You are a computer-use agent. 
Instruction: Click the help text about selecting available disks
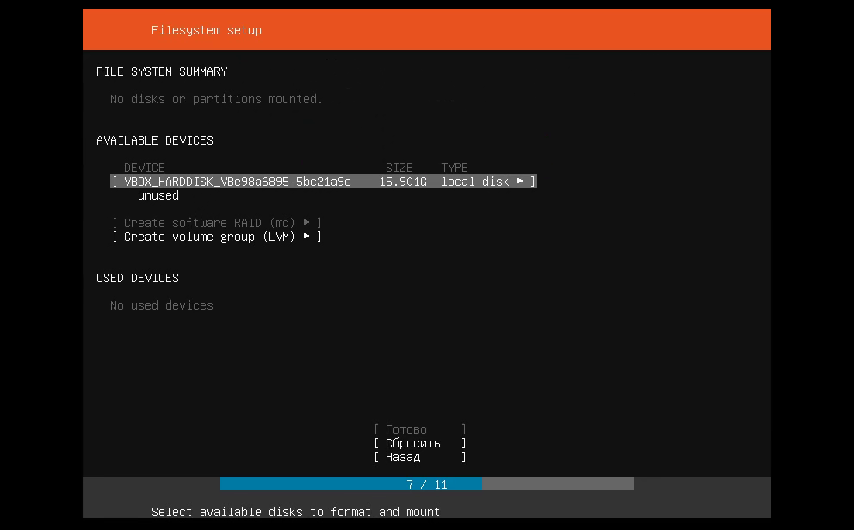click(295, 512)
